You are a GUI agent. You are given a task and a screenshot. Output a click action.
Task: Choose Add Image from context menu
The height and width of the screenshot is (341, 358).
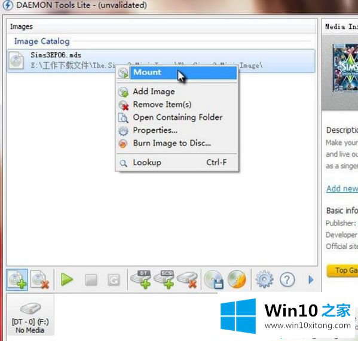point(177,92)
